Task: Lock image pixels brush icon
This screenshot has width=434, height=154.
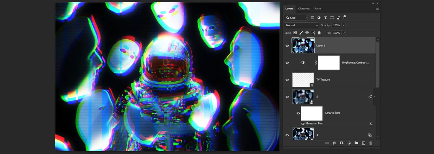Action: (x=301, y=33)
